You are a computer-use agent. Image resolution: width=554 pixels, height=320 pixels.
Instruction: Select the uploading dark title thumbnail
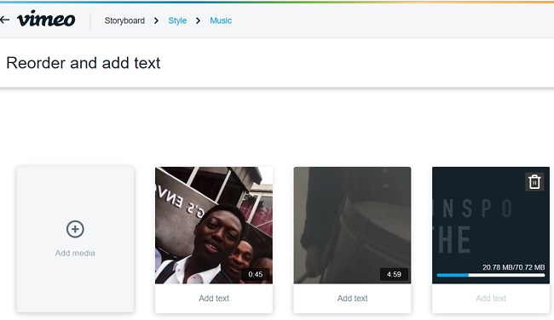pyautogui.click(x=491, y=225)
